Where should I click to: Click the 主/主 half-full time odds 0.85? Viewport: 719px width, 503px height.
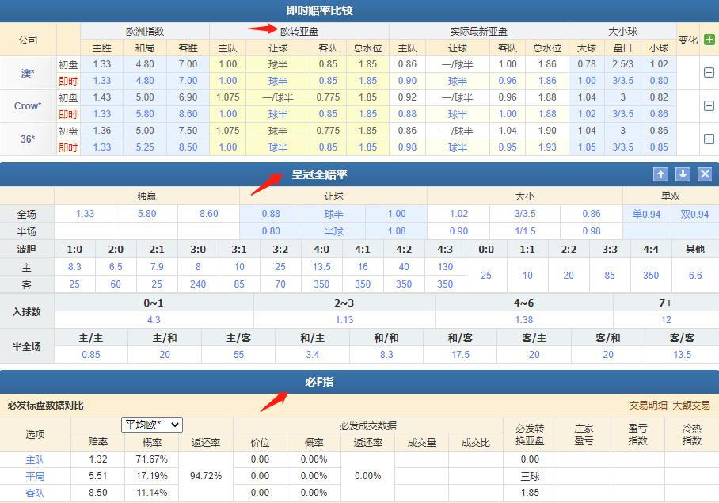(91, 355)
